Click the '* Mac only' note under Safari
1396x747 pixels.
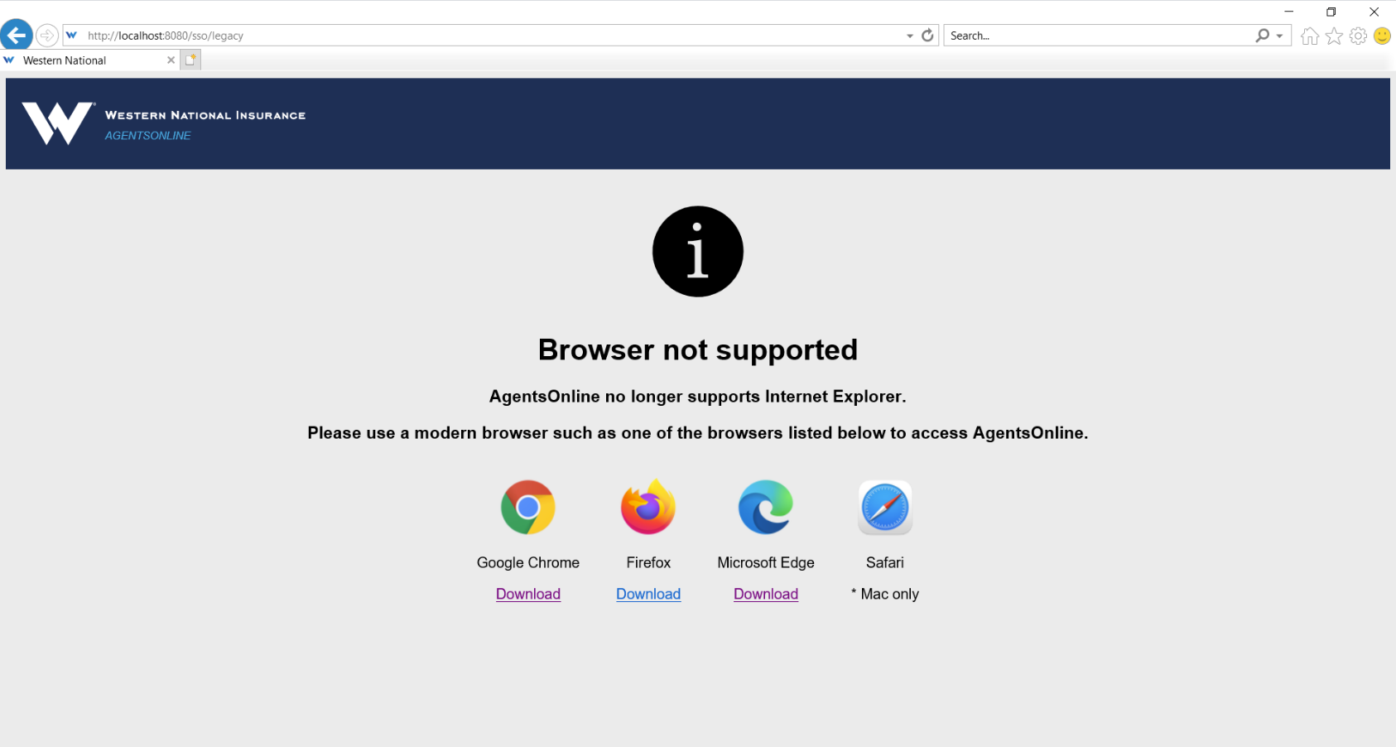885,594
